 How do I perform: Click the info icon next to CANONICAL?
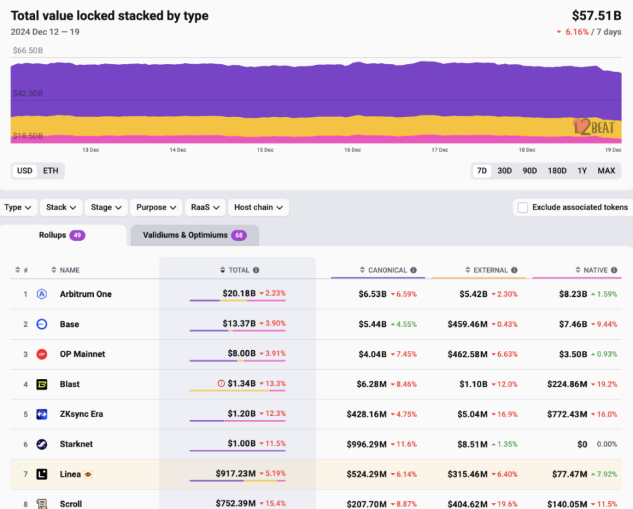[414, 270]
